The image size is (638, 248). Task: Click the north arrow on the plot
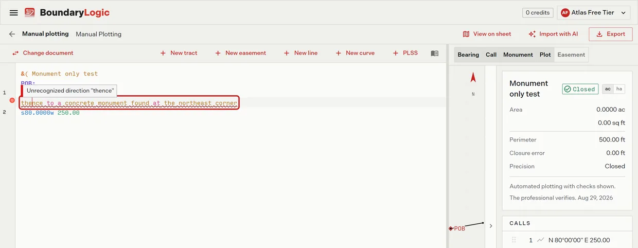click(x=473, y=78)
